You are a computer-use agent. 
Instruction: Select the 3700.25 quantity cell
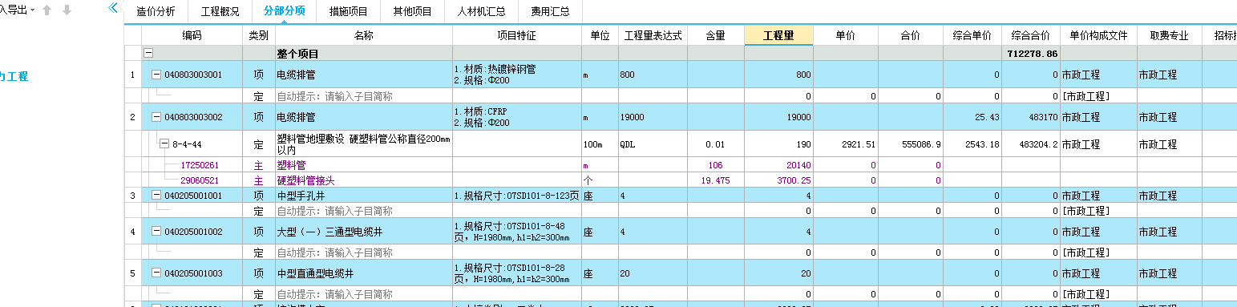[x=778, y=180]
